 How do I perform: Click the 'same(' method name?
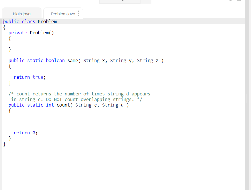[x=74, y=61]
